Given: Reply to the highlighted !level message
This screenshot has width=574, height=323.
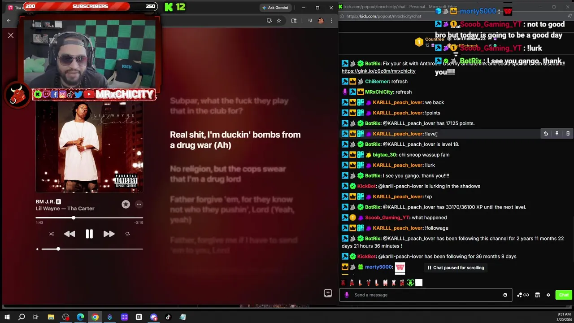Looking at the screenshot, I should pyautogui.click(x=546, y=134).
